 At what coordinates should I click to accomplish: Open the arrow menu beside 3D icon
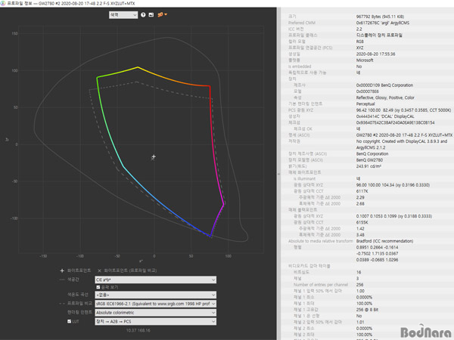click(166, 14)
